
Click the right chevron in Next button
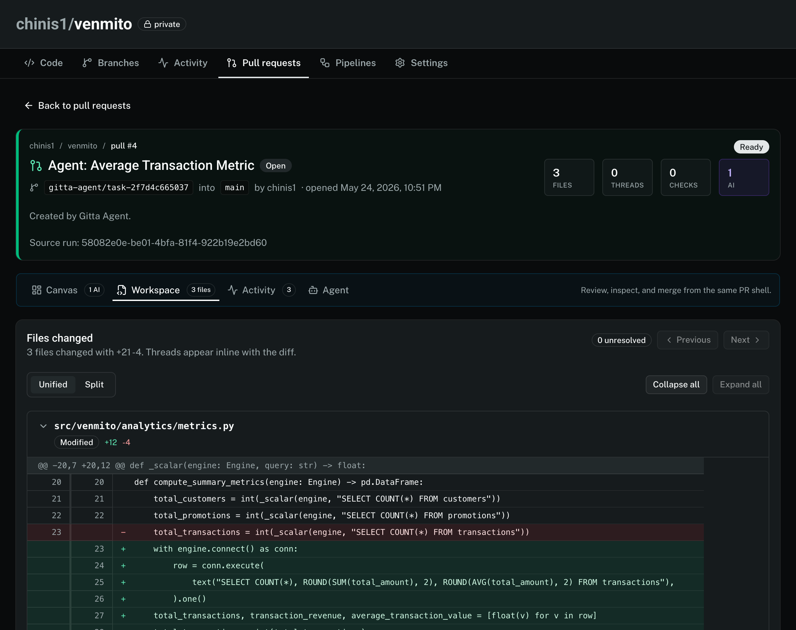(x=757, y=340)
